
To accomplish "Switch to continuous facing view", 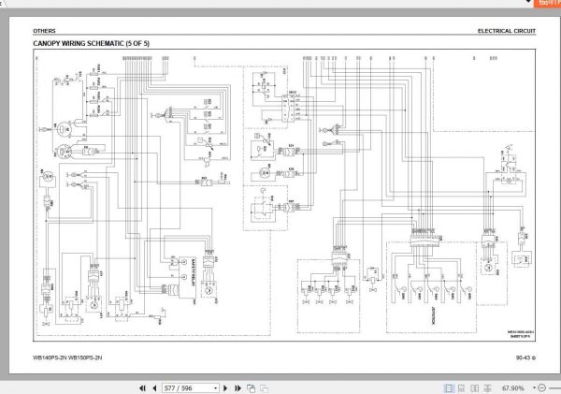I will (488, 388).
